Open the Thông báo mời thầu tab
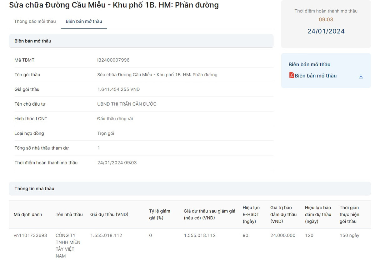This screenshot has height=261, width=375. click(x=35, y=21)
